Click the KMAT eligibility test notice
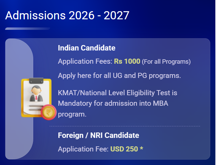216x165 pixels. point(118,103)
